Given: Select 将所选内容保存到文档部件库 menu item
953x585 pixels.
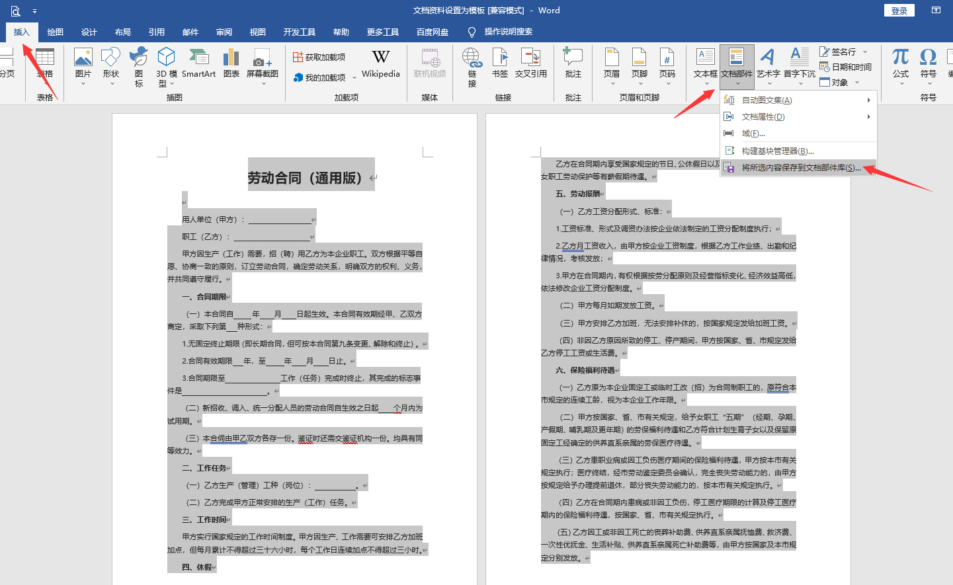Looking at the screenshot, I should pyautogui.click(x=800, y=168).
